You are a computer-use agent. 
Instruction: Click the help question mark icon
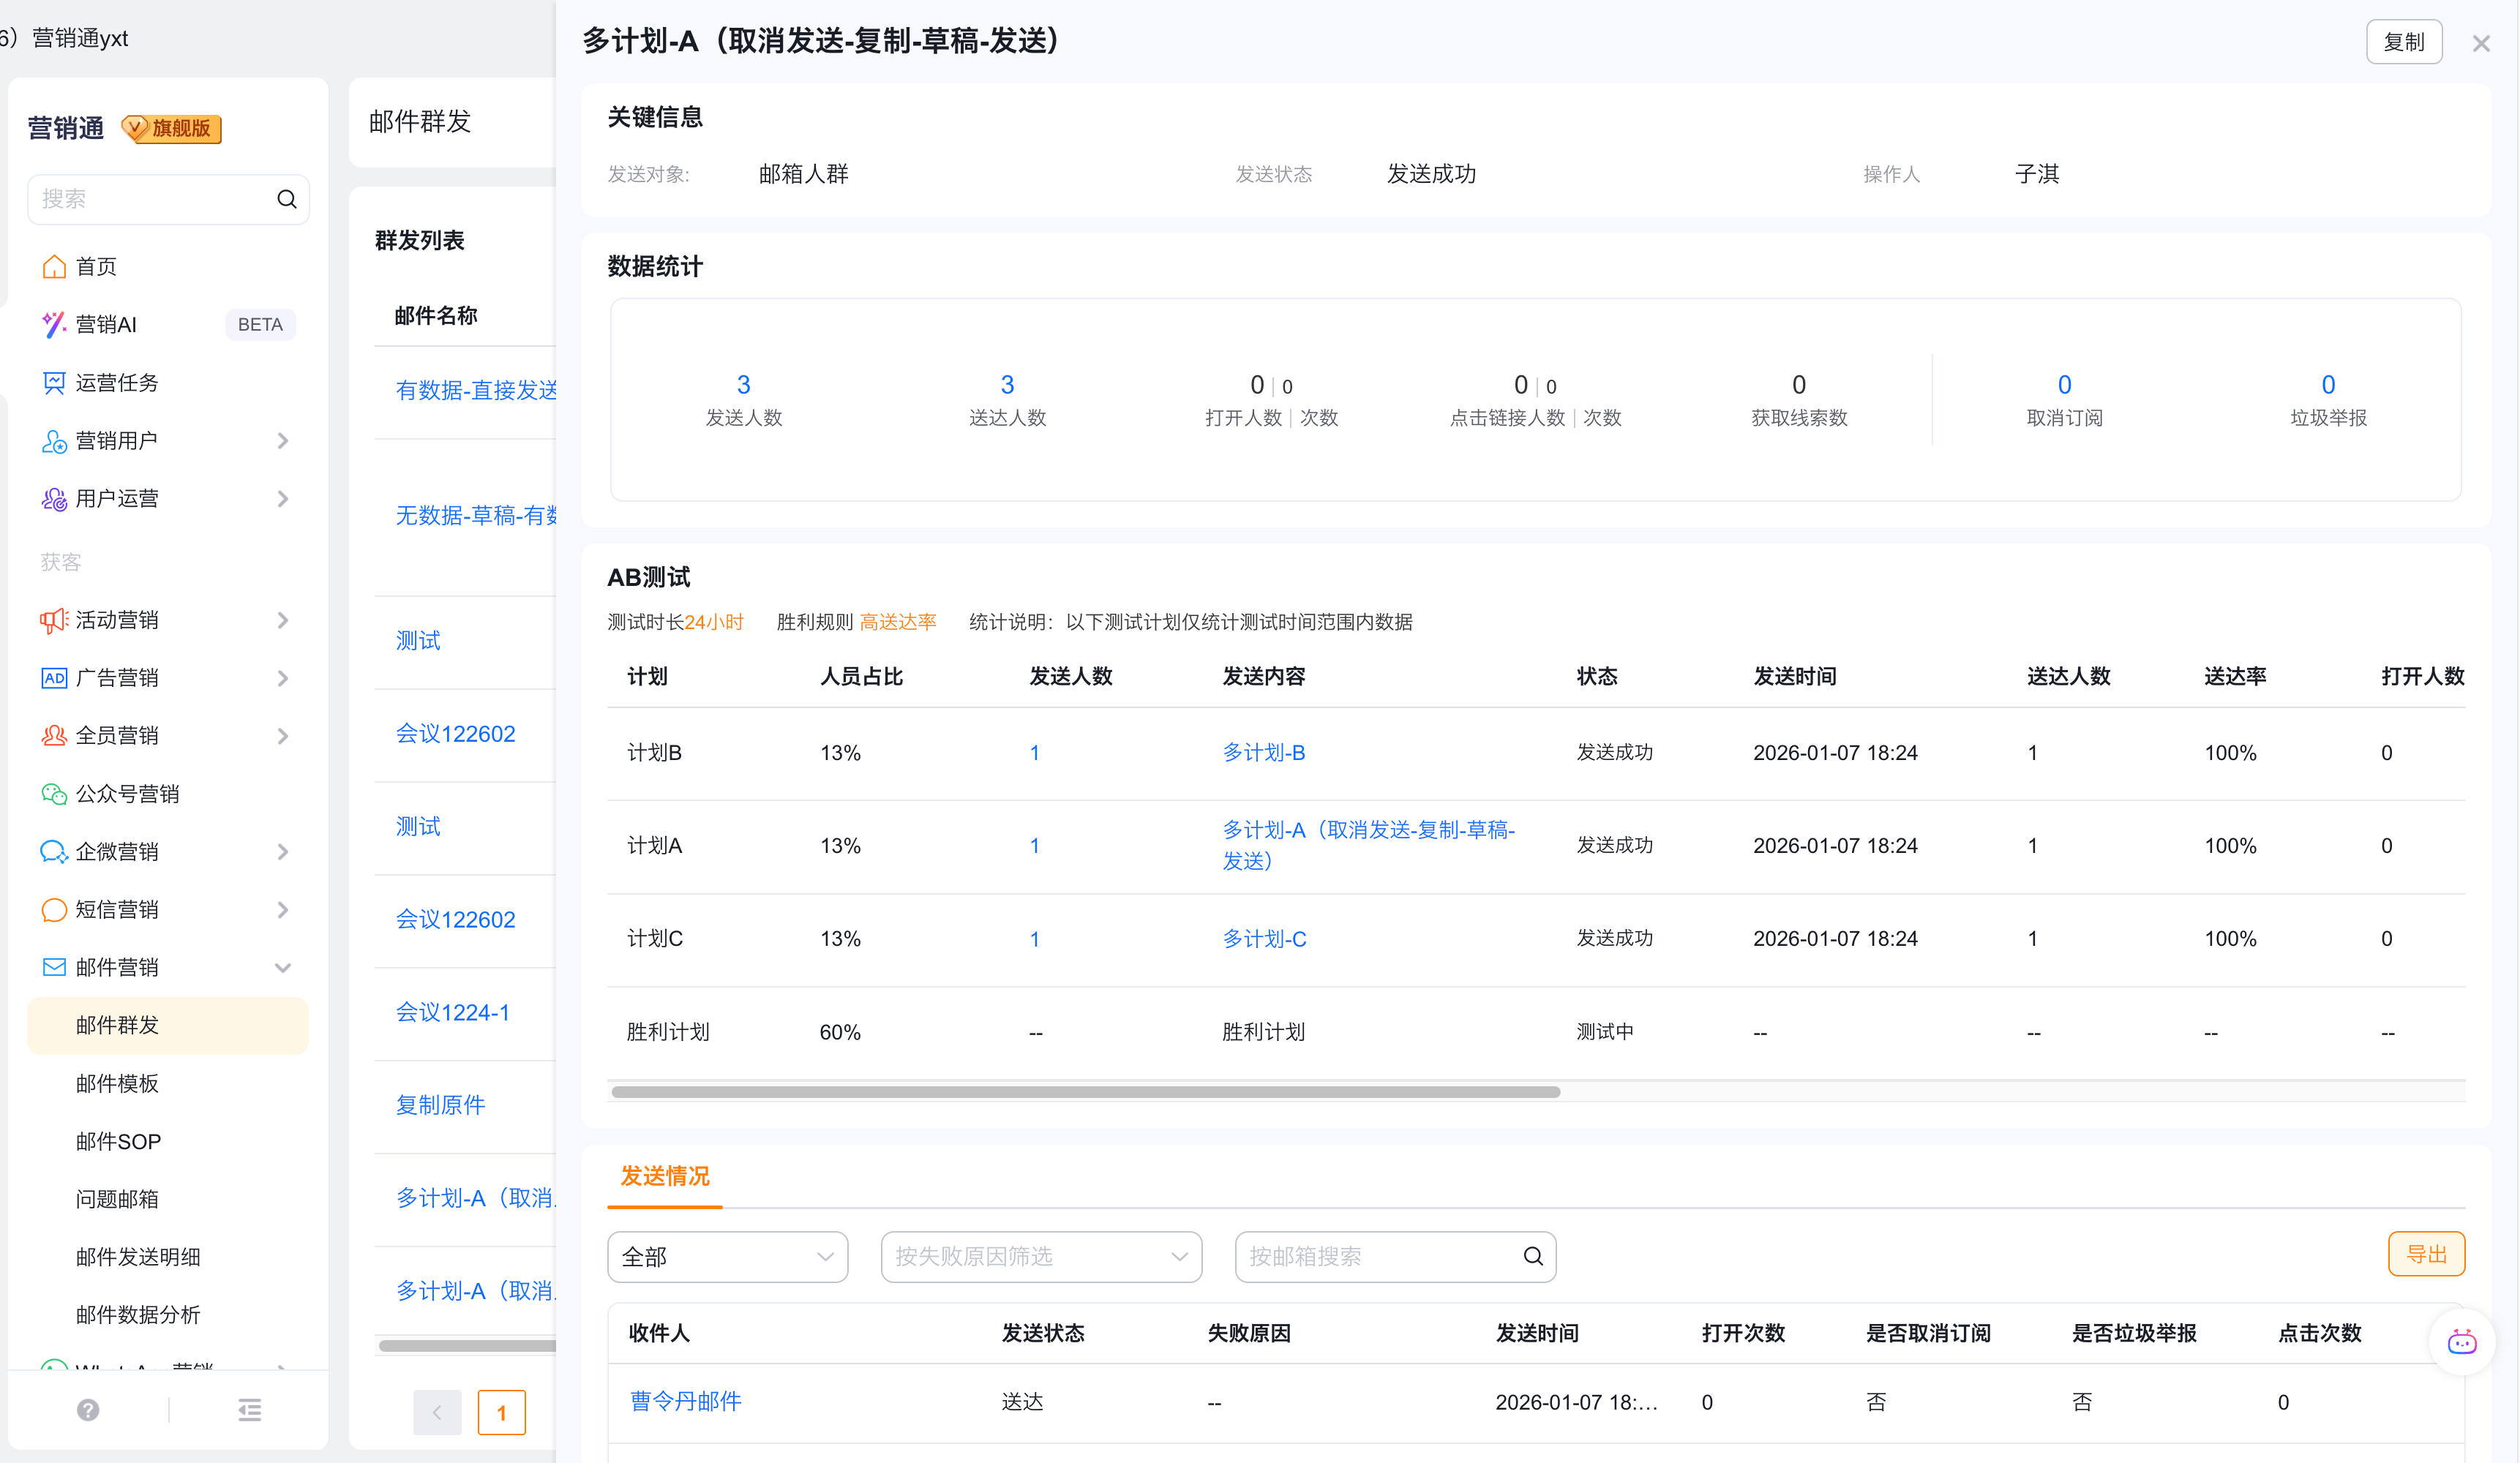[88, 1410]
